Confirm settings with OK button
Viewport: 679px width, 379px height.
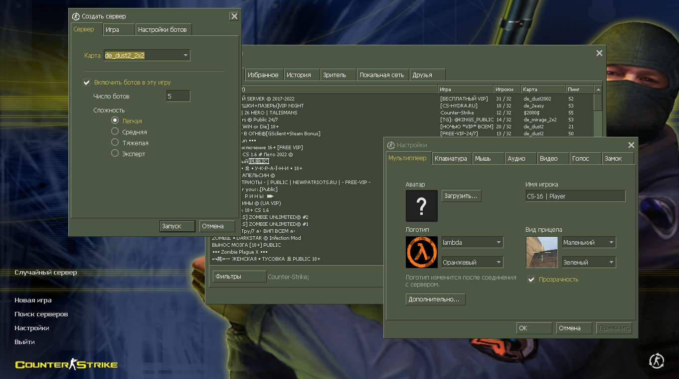(x=534, y=328)
